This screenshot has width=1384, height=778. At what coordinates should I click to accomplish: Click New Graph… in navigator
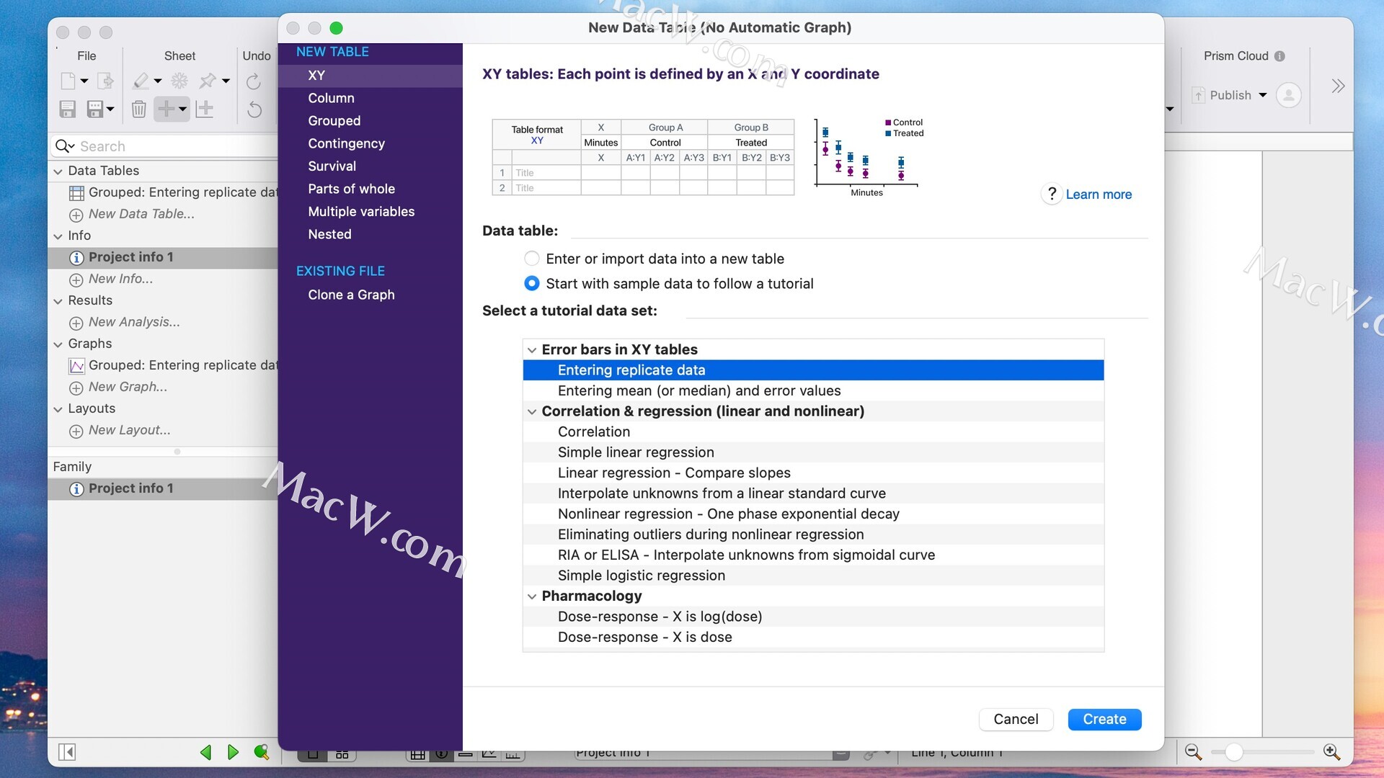pos(128,387)
